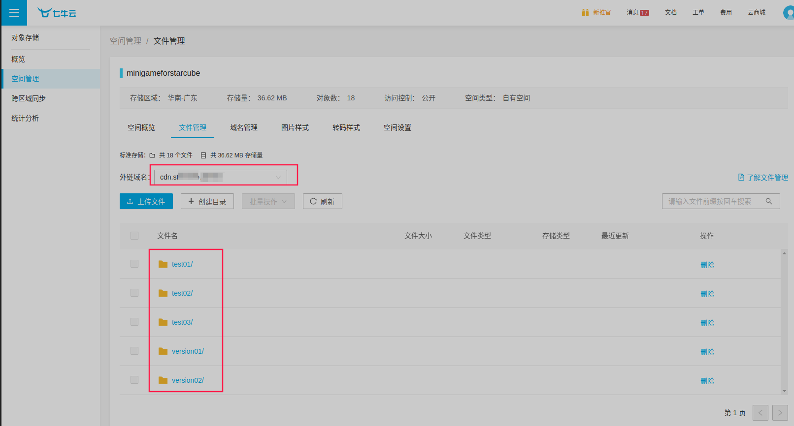Open the test02/ folder link

[x=182, y=293]
